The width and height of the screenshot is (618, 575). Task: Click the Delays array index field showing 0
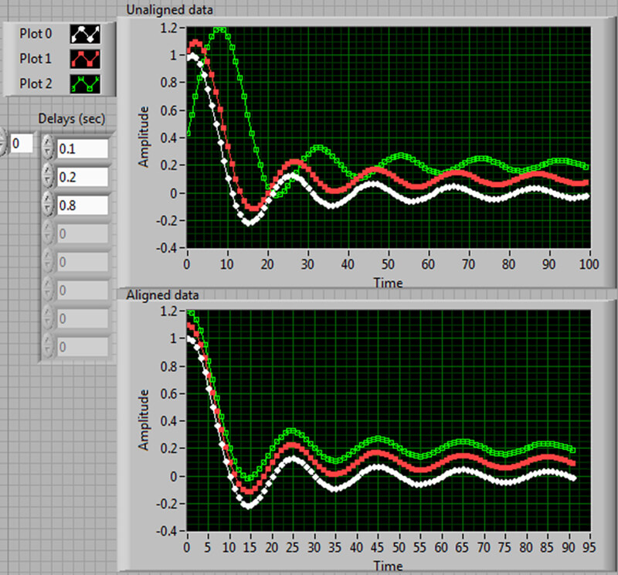22,143
